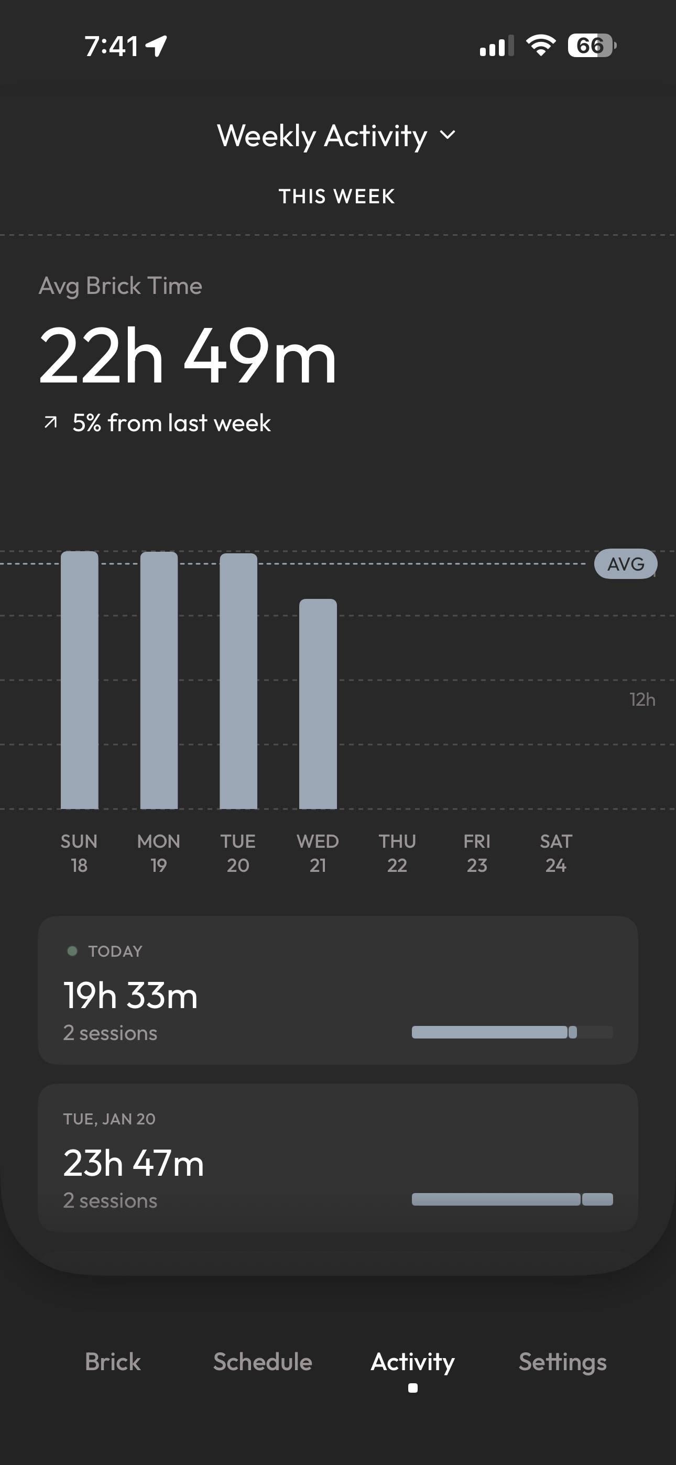Image resolution: width=676 pixels, height=1465 pixels.
Task: Open the TODAY 19h 33m session card
Action: [x=337, y=990]
